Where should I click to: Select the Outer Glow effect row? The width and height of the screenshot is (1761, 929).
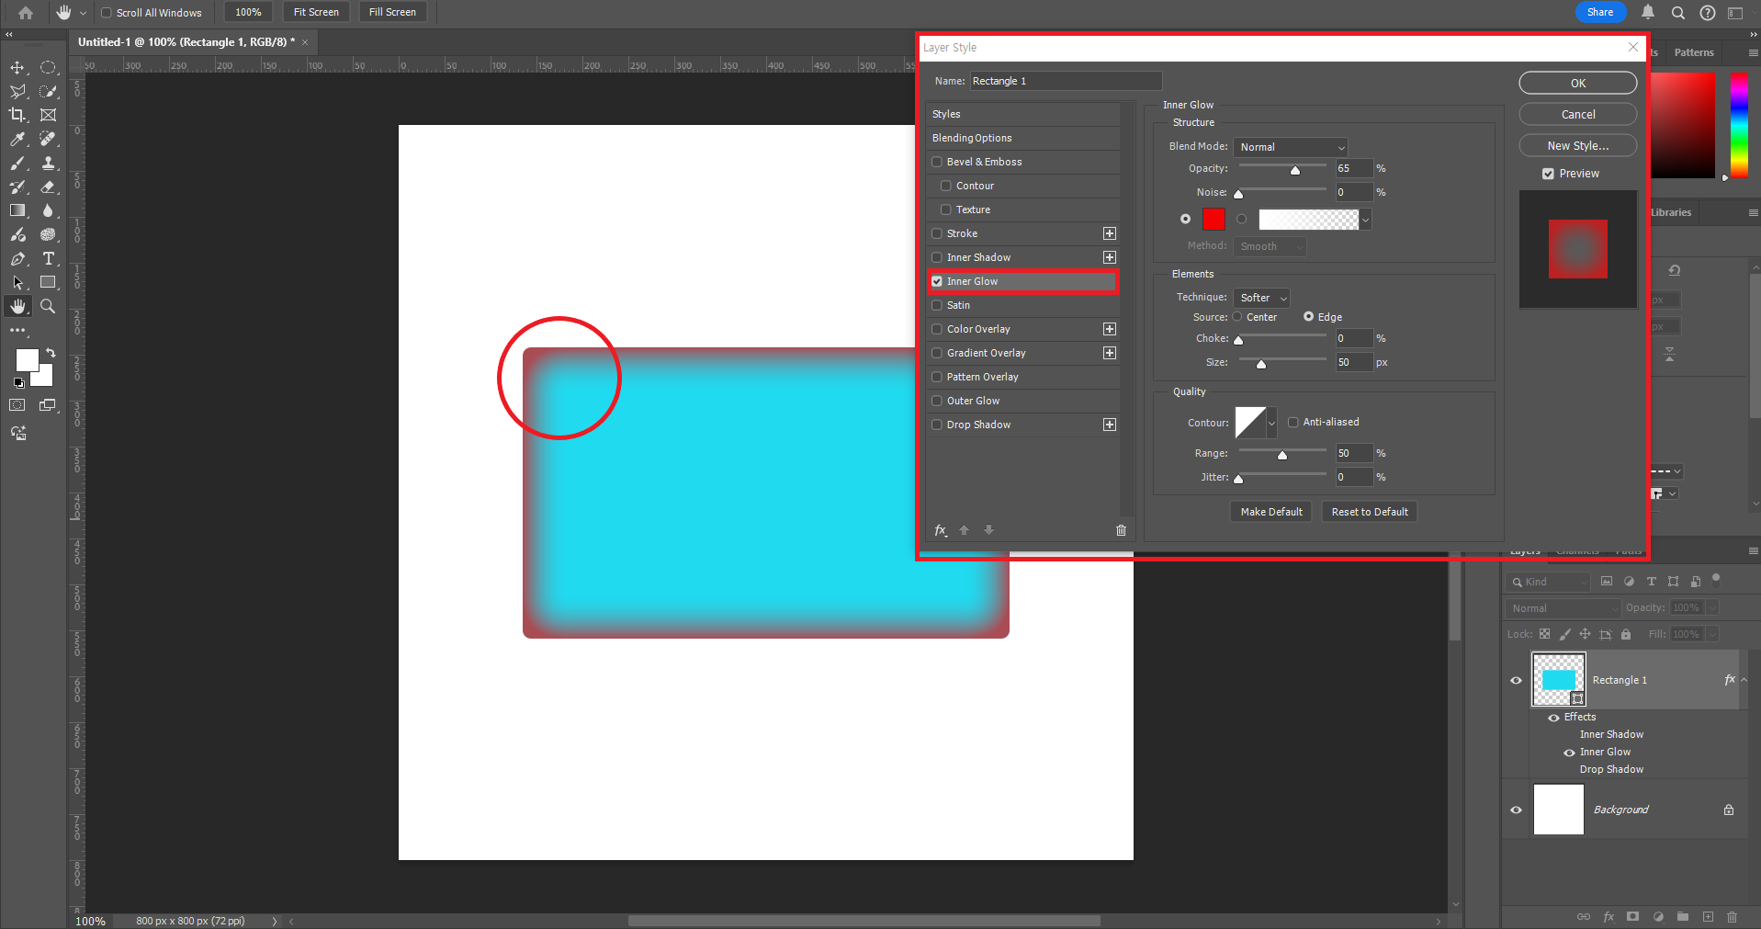(x=1022, y=401)
